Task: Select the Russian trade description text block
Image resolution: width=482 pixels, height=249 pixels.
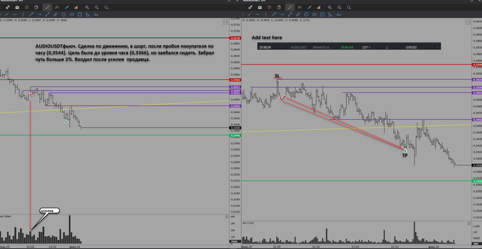Action: [124, 53]
